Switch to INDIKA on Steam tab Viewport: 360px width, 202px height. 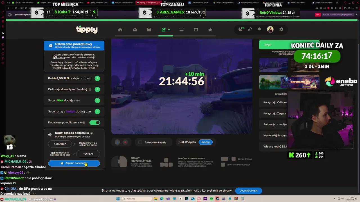298,3
